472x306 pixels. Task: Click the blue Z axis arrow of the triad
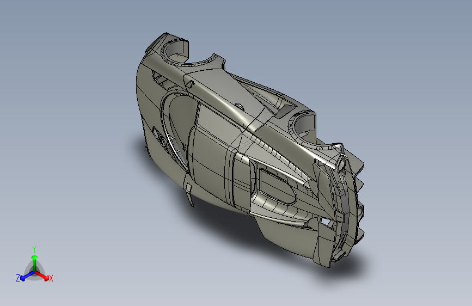(28, 276)
